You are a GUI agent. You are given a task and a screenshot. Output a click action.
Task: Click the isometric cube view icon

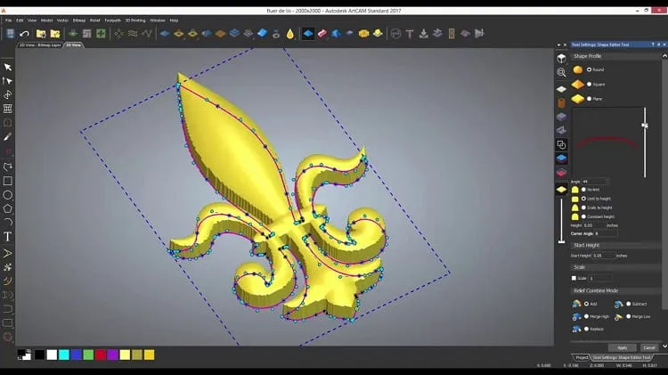tap(561, 59)
